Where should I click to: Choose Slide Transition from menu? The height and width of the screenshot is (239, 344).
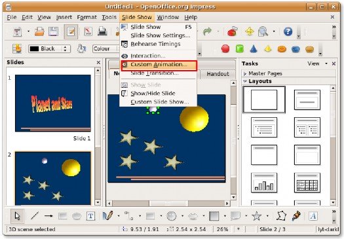tap(155, 73)
